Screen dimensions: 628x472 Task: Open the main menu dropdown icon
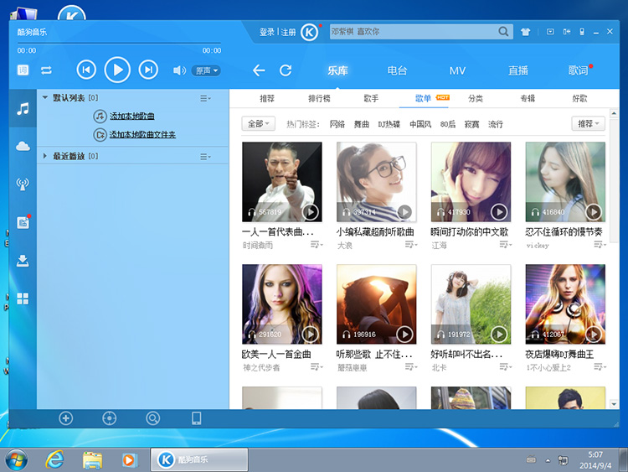pyautogui.click(x=550, y=32)
